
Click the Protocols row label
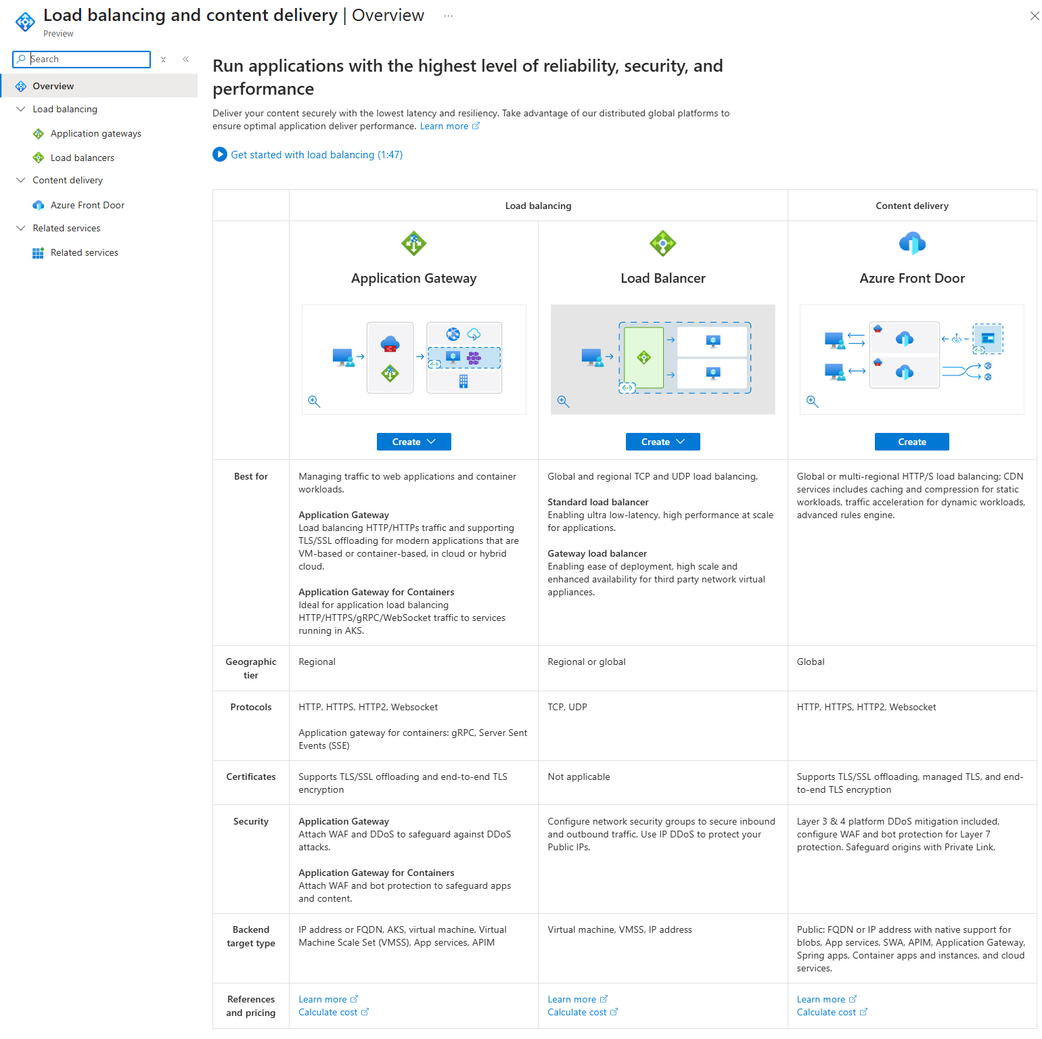pos(251,707)
